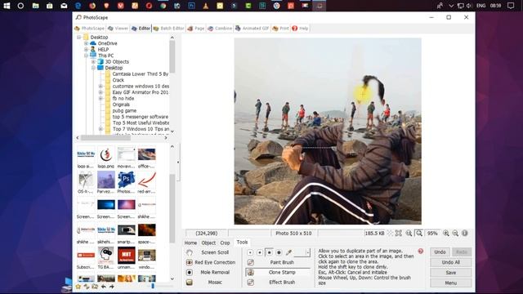
Task: Show photo info via the round i icon
Action: point(465,234)
